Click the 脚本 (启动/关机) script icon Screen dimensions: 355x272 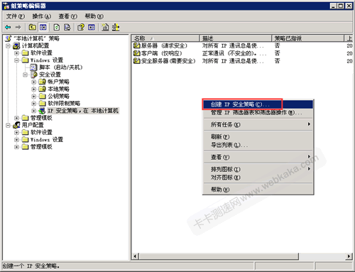point(34,67)
